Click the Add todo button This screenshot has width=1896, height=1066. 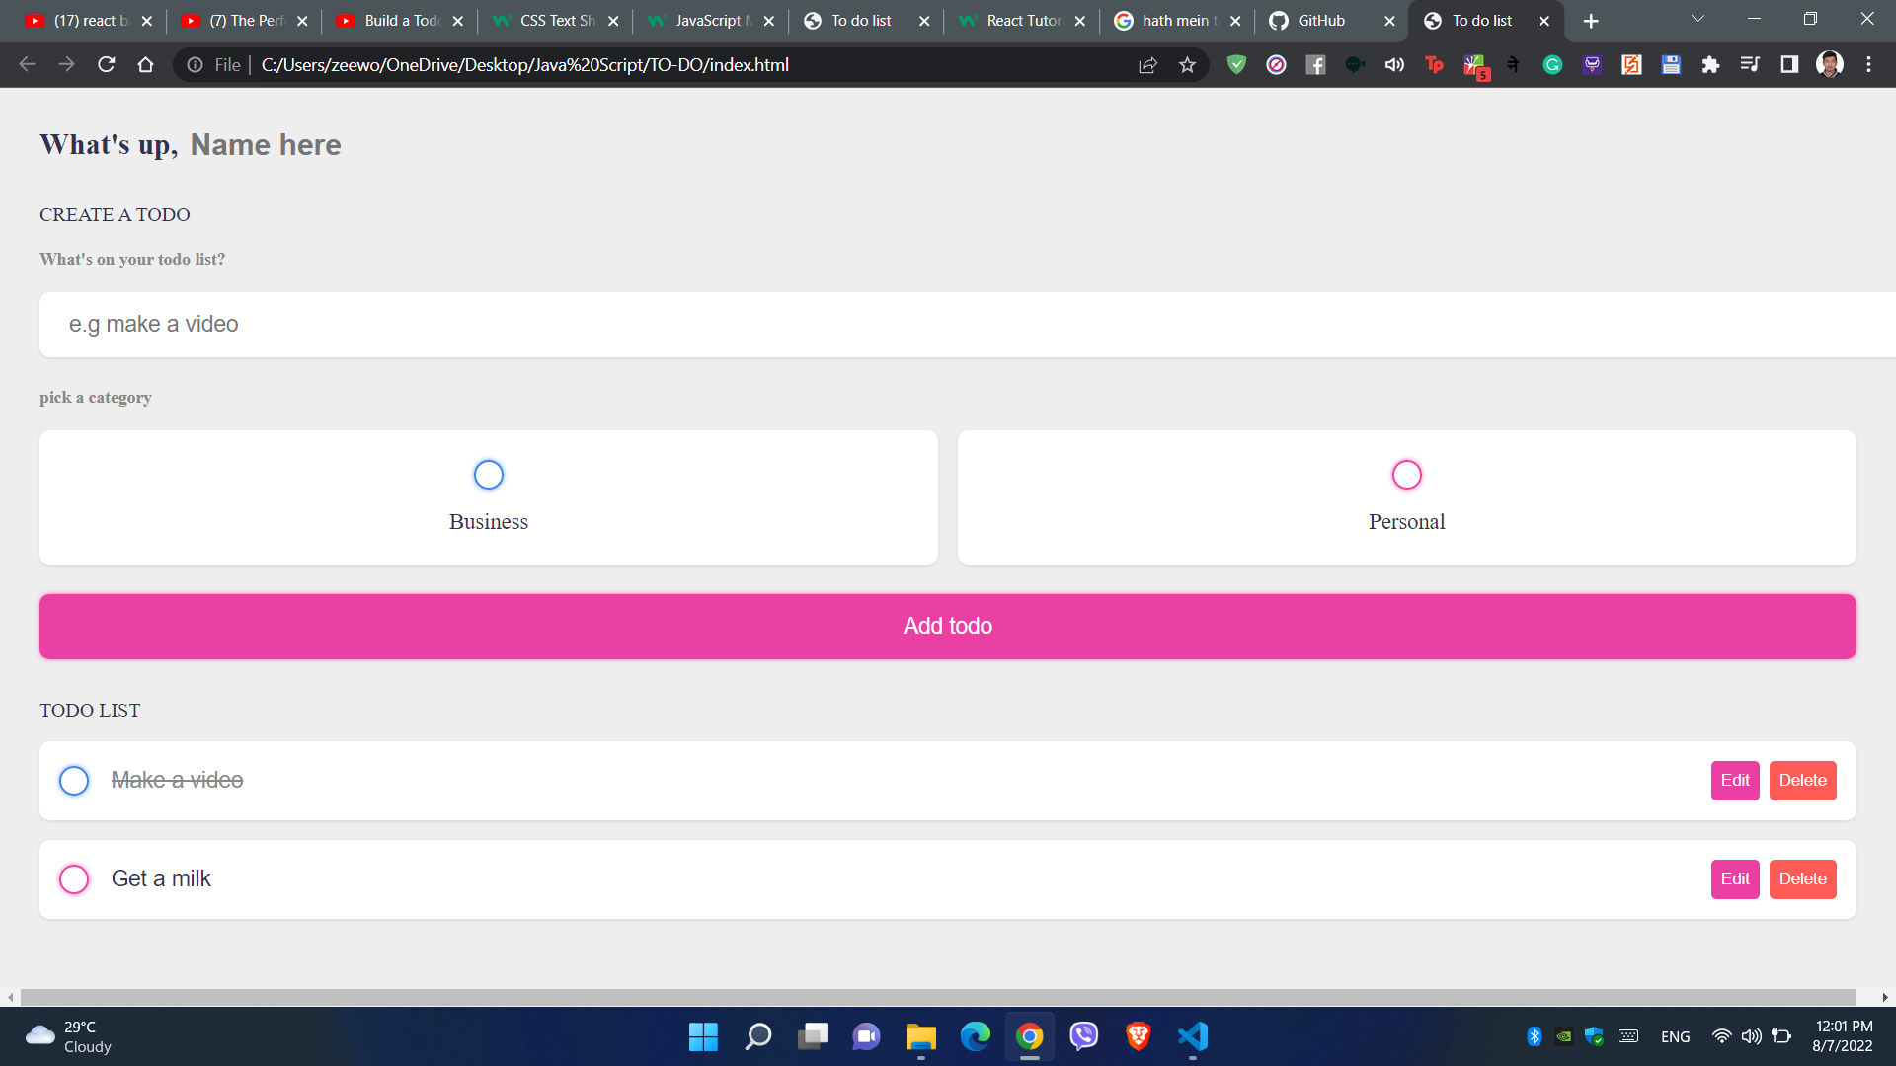(x=948, y=627)
